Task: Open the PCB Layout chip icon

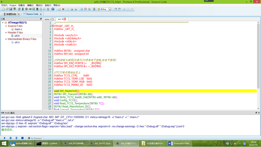Action: coord(26,9)
